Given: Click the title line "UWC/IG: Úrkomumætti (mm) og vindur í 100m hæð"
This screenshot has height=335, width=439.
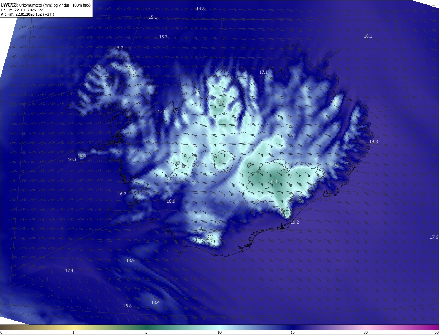Looking at the screenshot, I should 46,5.
